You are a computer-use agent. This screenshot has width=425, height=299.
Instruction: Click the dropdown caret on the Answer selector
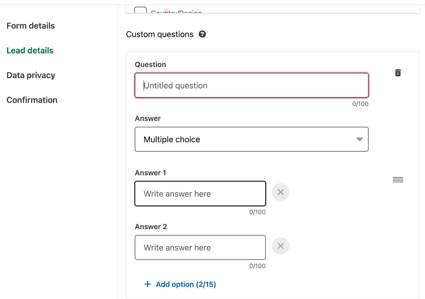coord(360,139)
